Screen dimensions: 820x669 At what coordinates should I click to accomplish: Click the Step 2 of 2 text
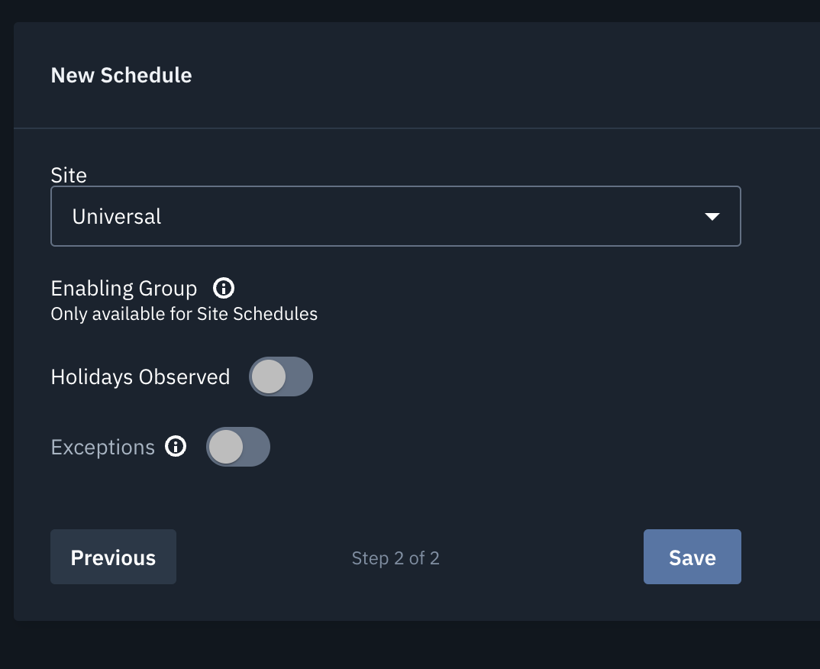pos(395,558)
